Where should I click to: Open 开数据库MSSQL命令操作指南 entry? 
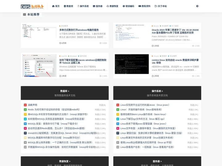(62, 147)
